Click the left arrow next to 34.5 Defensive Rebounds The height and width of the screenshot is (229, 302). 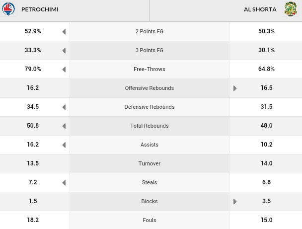point(64,107)
